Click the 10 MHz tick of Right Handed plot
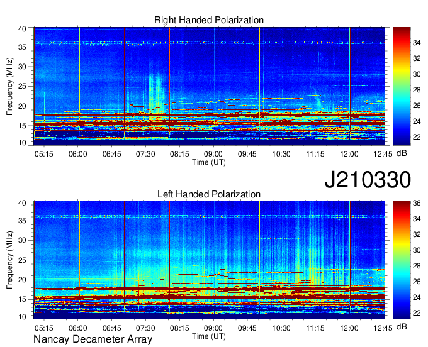 (x=22, y=143)
